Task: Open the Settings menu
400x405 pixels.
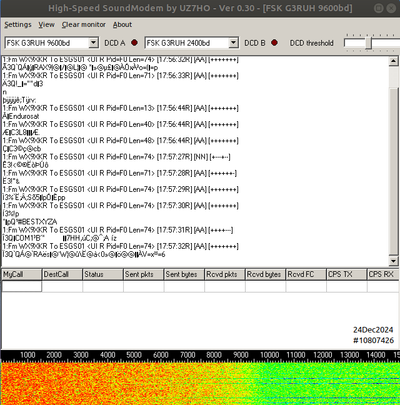Action: click(x=18, y=24)
